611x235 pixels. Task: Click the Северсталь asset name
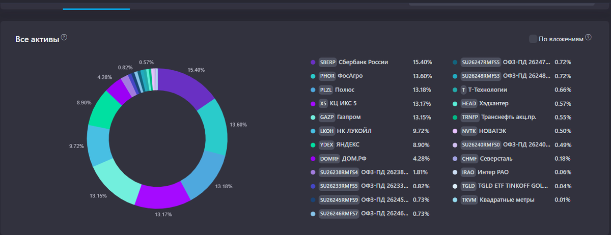[x=496, y=158]
